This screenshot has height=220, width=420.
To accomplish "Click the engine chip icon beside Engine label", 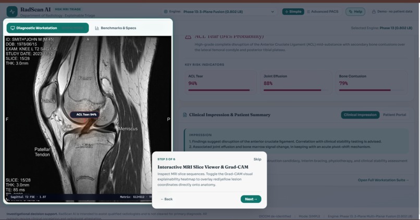I will tap(166, 11).
